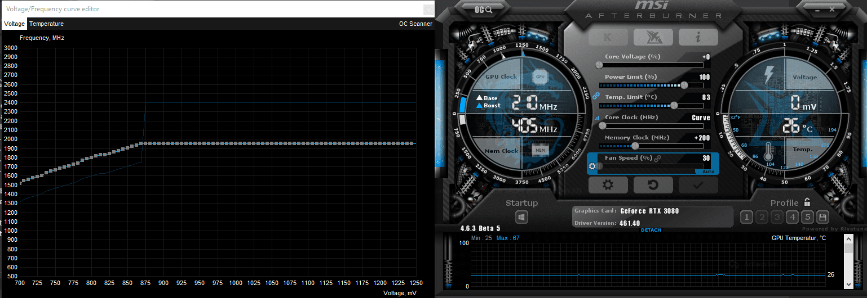Click scroll-up arrow of monitoring graph scrollbar
This screenshot has height=298, width=867.
848,239
